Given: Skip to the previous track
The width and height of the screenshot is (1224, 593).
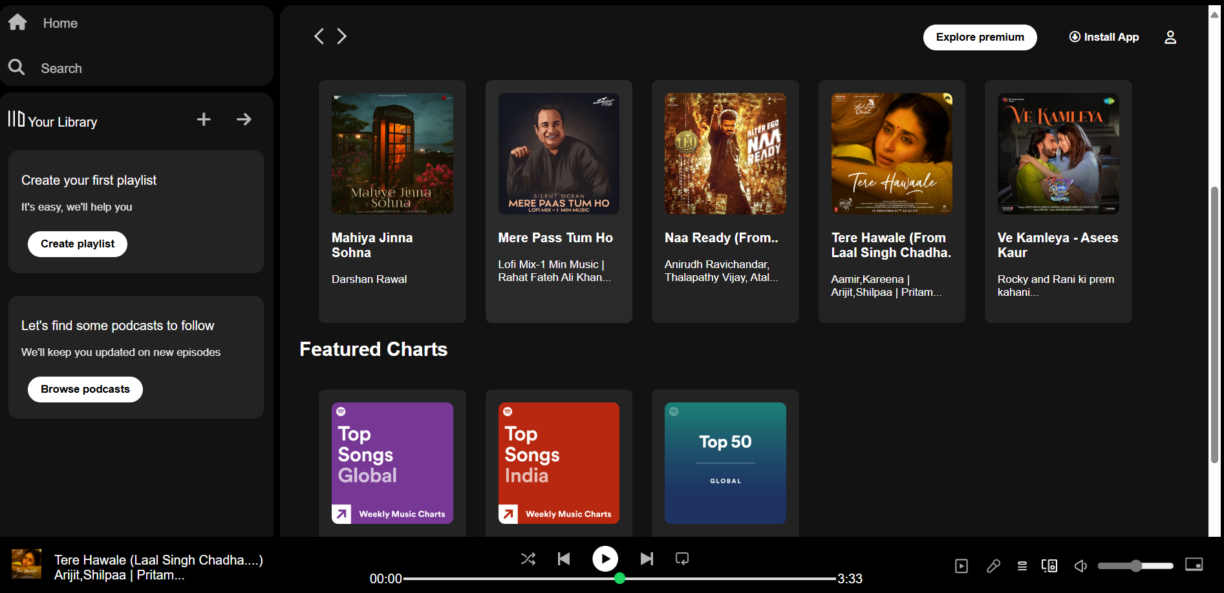Looking at the screenshot, I should [564, 559].
